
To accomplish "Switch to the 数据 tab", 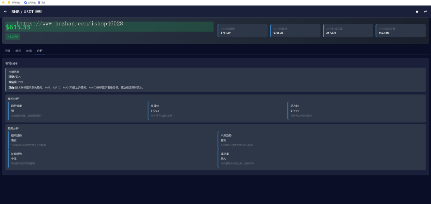I will pos(29,51).
